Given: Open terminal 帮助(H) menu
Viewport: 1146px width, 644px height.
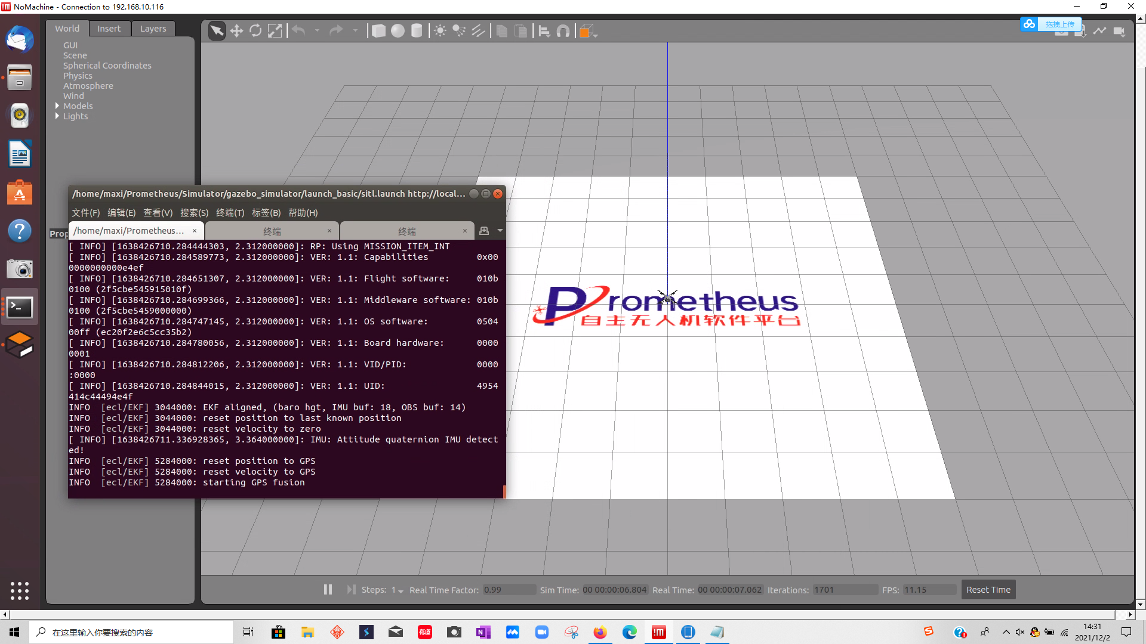Looking at the screenshot, I should [303, 213].
